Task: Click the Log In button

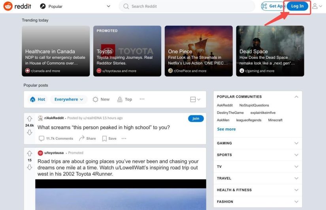Action: (297, 6)
